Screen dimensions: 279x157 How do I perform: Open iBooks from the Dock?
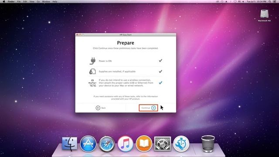[x=144, y=143]
